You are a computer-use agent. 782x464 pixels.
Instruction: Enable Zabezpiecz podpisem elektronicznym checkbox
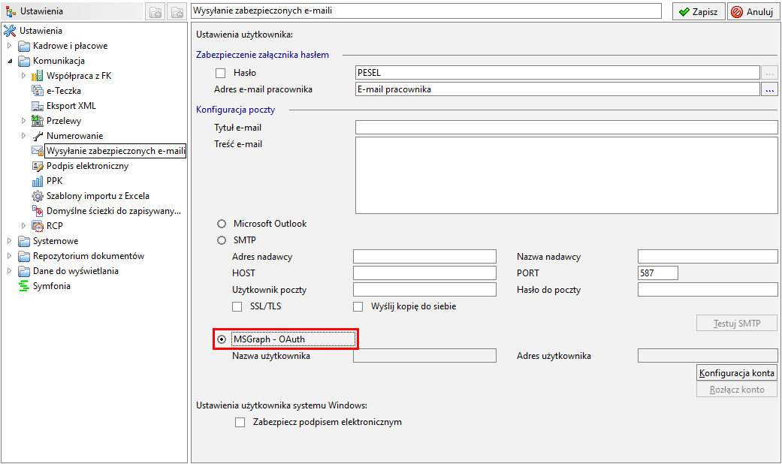click(x=240, y=422)
